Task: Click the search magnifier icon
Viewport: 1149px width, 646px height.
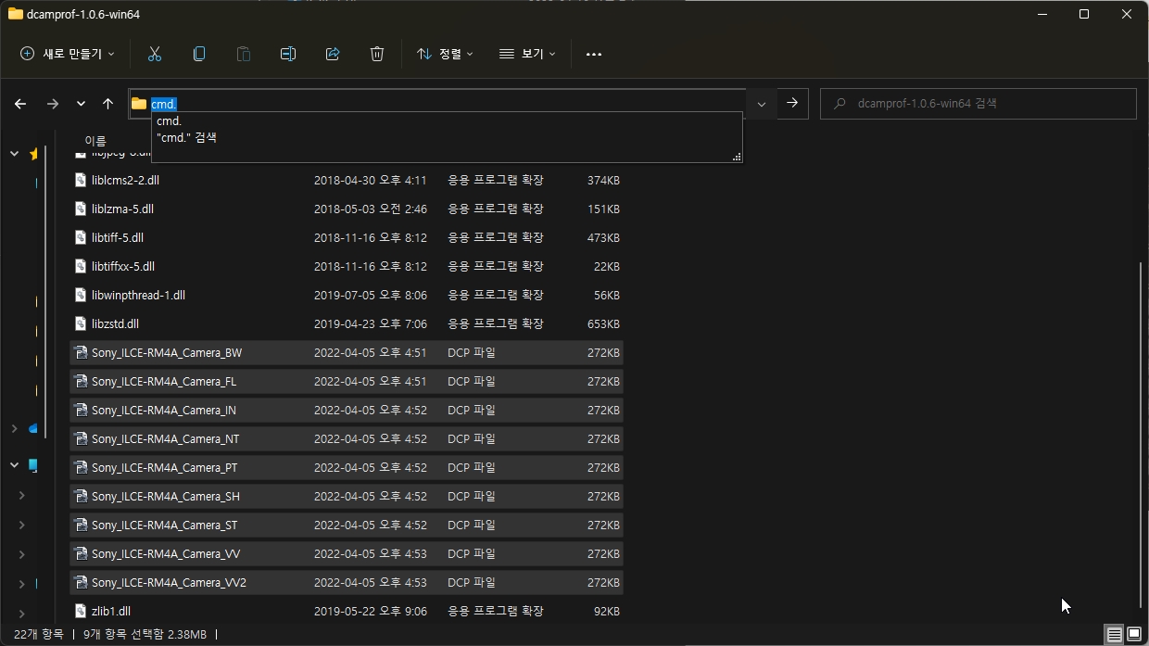Action: 840,104
